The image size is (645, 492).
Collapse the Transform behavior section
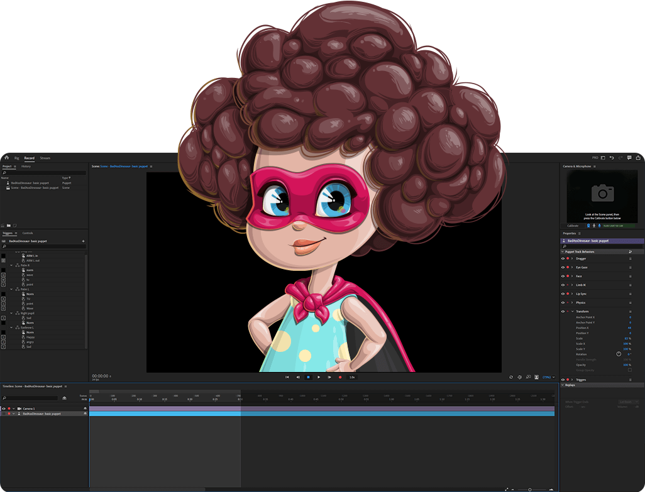point(572,312)
